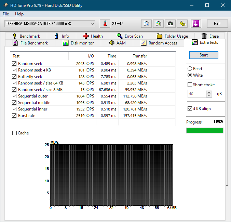Open the AAM tab
Screen dimensions: 231x222
[117, 43]
